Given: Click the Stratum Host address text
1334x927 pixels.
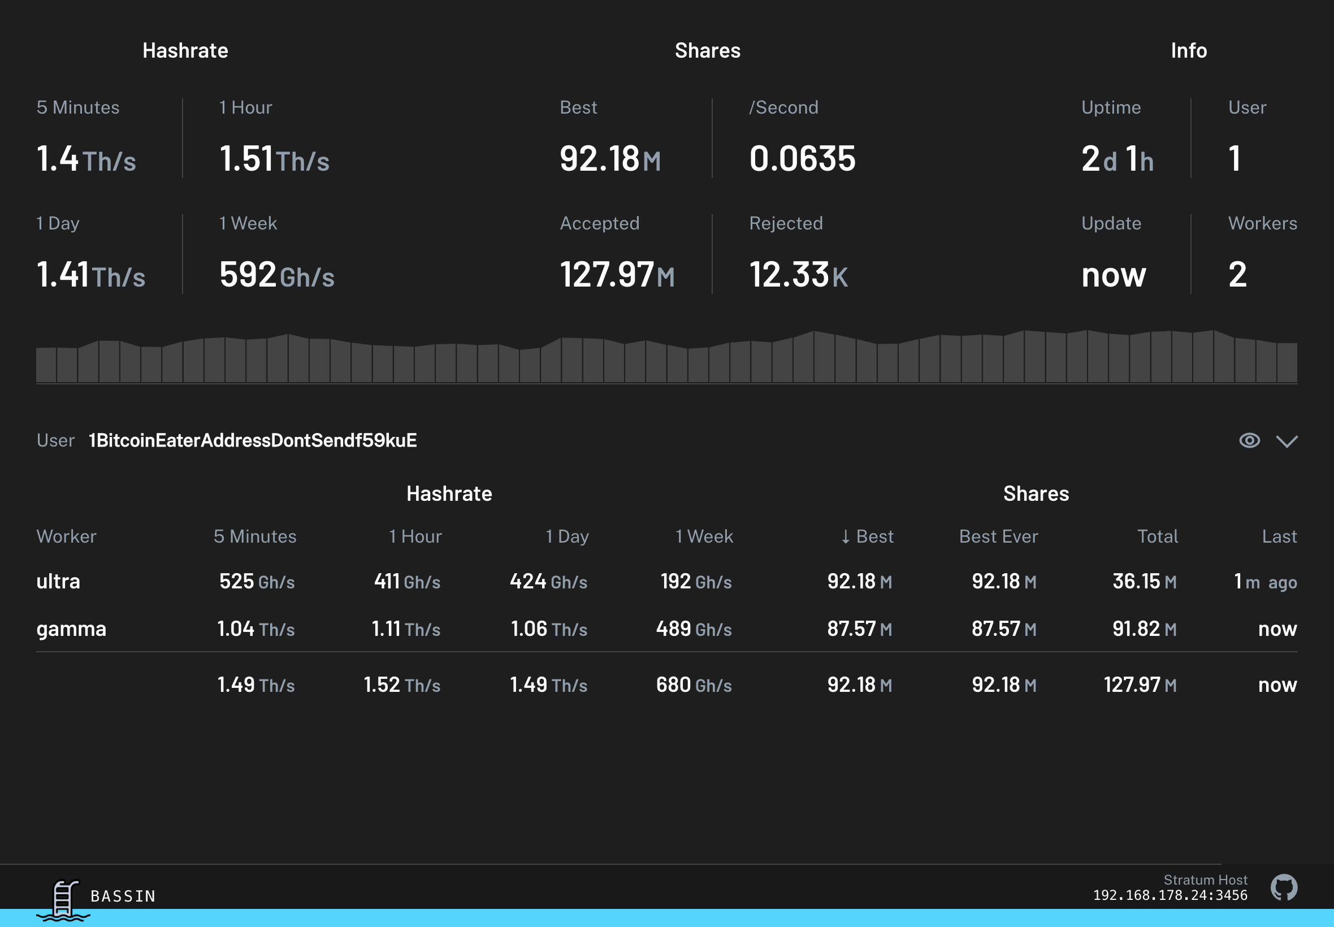Looking at the screenshot, I should point(1170,895).
